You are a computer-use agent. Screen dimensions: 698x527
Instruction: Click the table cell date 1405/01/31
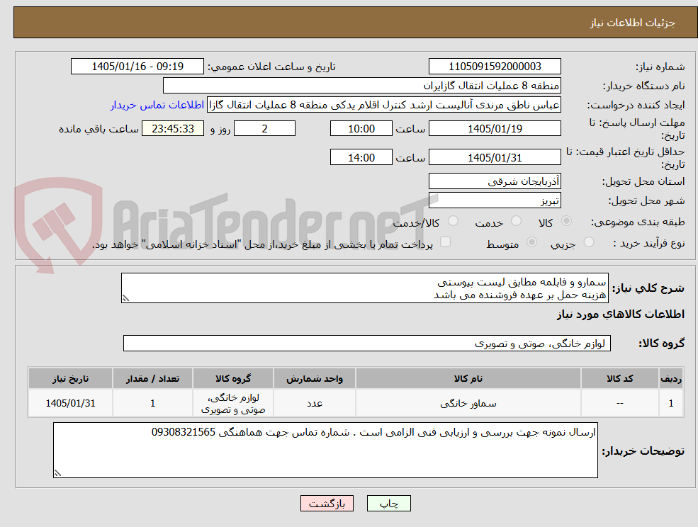pos(70,403)
